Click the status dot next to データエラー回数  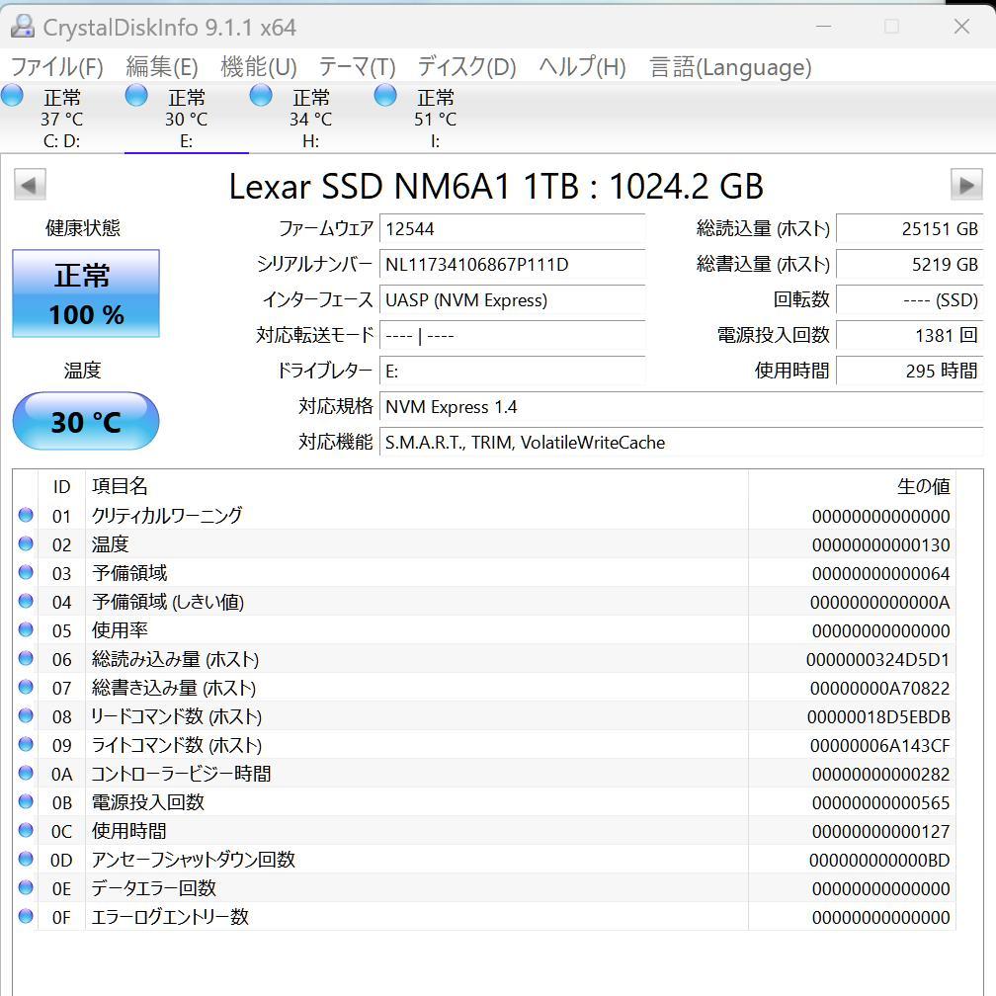point(27,887)
